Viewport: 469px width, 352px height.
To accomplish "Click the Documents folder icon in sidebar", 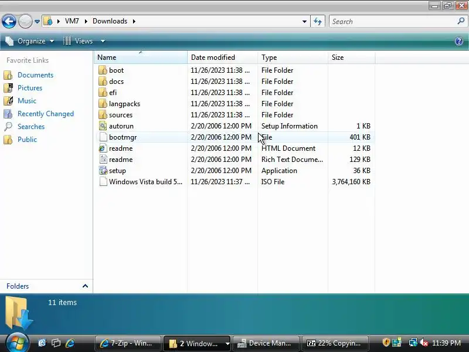I will (8, 75).
